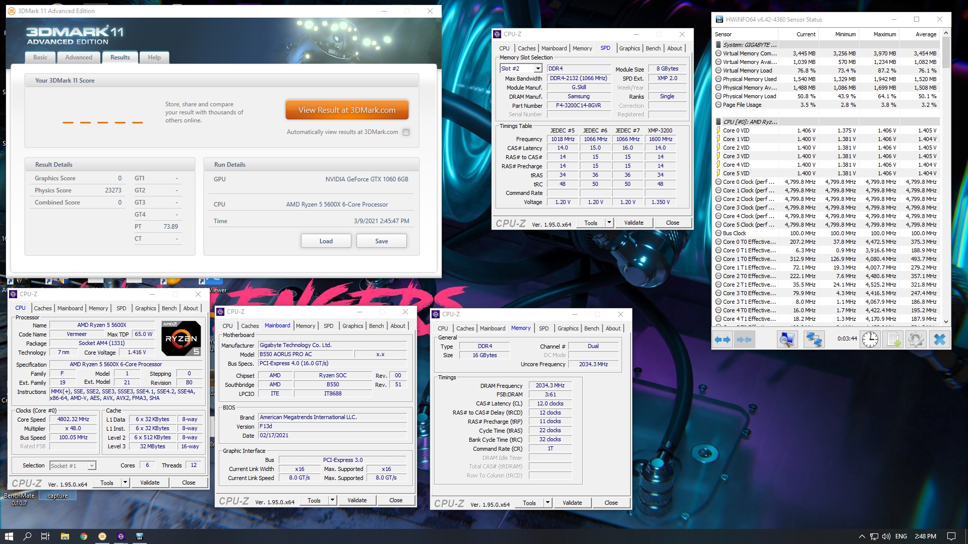Click Virtual Memory Load sensor row icon
The height and width of the screenshot is (544, 968).
(x=718, y=71)
